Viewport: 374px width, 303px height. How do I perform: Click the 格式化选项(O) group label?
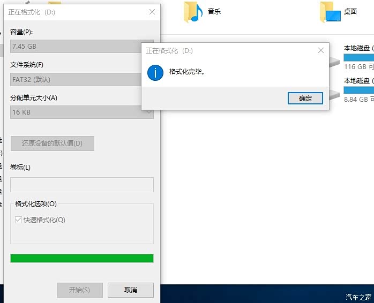pos(36,204)
